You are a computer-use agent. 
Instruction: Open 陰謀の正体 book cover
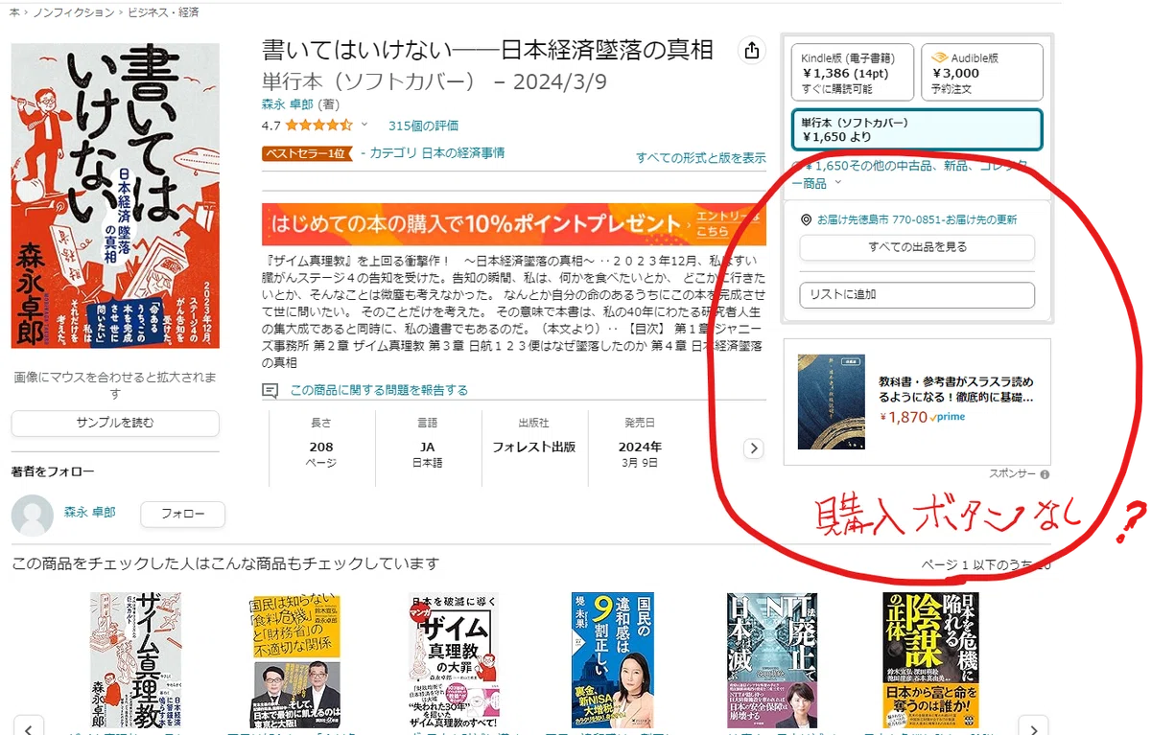tap(929, 659)
